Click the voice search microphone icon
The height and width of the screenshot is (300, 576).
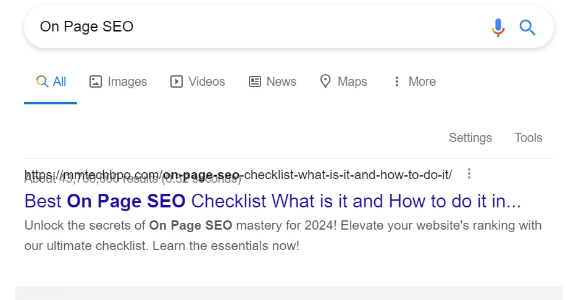(x=498, y=28)
